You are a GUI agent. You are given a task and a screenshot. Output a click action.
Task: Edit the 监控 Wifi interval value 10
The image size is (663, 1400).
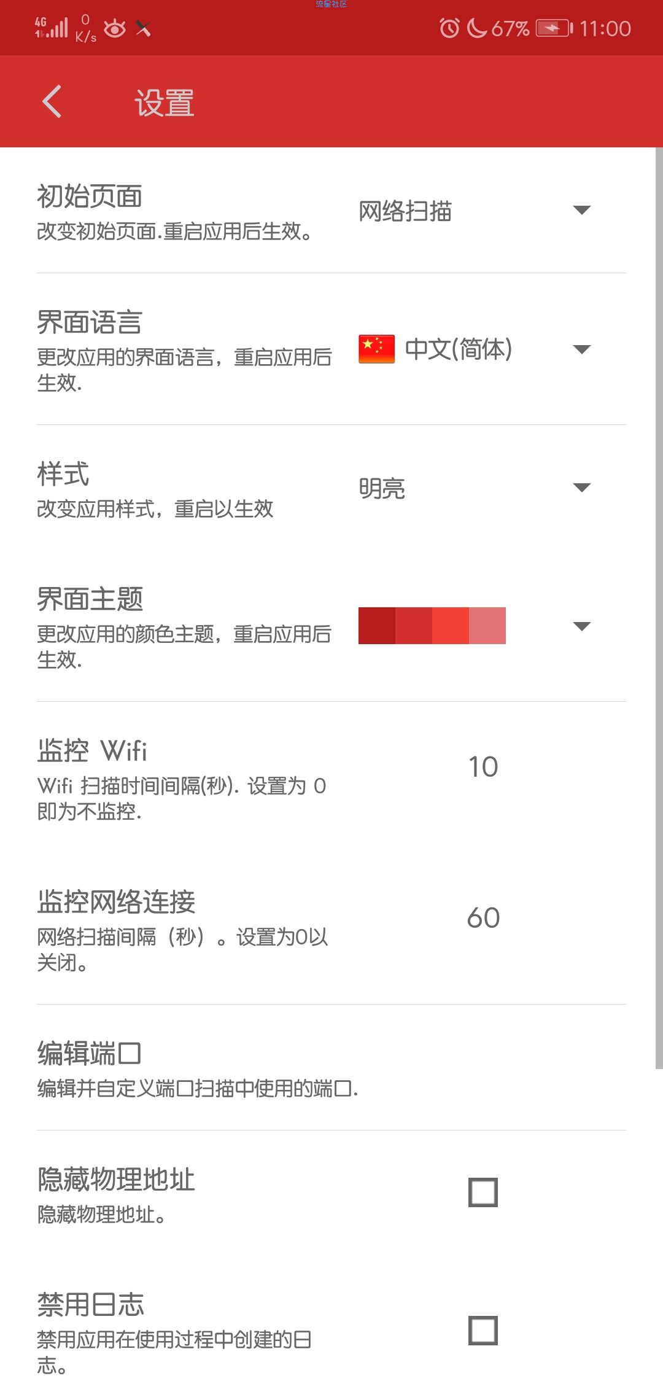[483, 767]
